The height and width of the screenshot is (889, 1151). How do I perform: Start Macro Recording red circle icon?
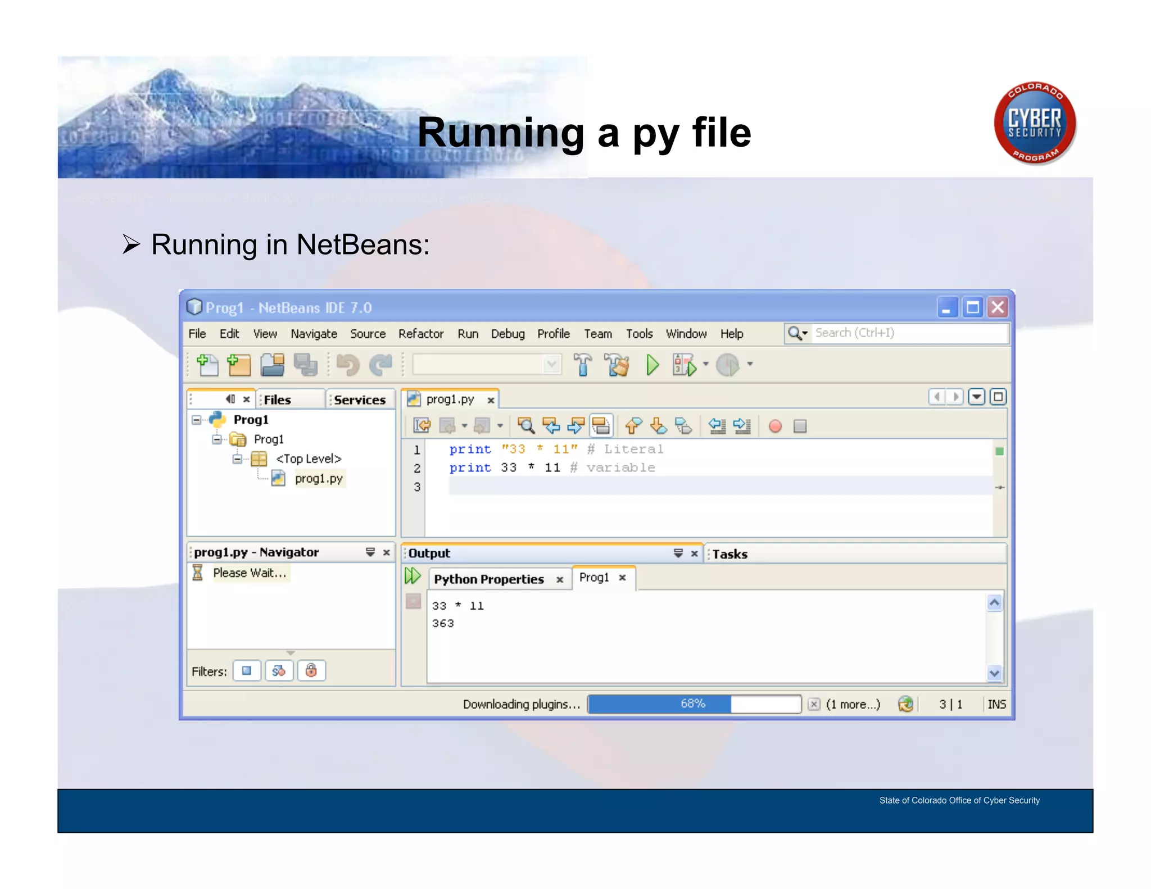[775, 426]
